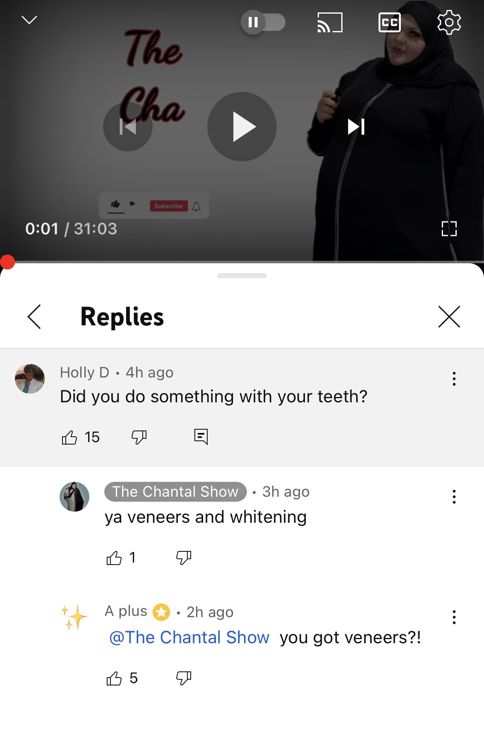Open options menu for Holly D's comment
This screenshot has width=484, height=731.
point(454,379)
